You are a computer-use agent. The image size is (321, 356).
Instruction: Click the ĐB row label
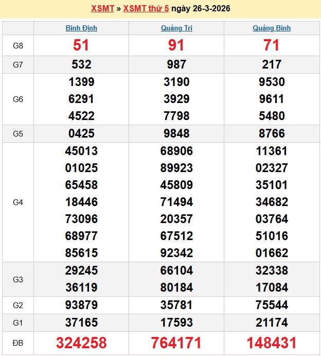[18, 343]
